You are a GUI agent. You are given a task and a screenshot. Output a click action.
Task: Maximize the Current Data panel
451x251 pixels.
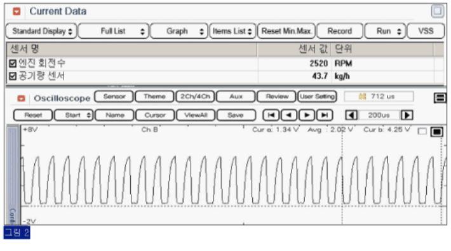(437, 11)
